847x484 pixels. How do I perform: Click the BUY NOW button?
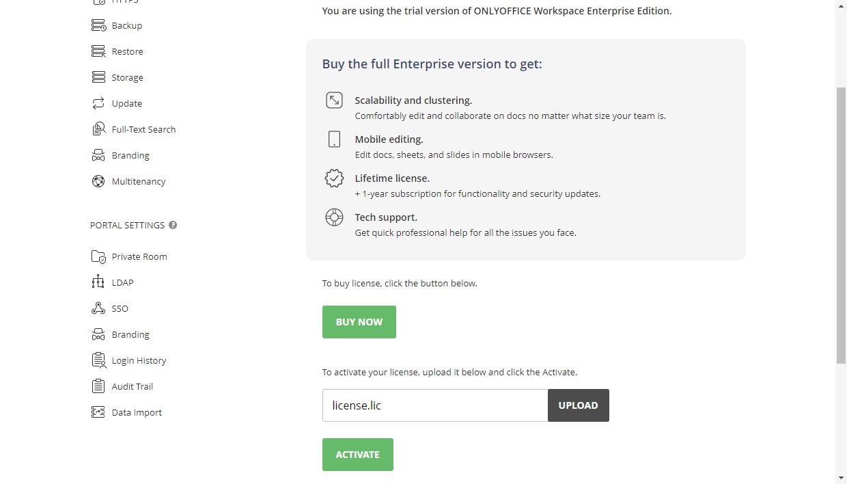359,321
